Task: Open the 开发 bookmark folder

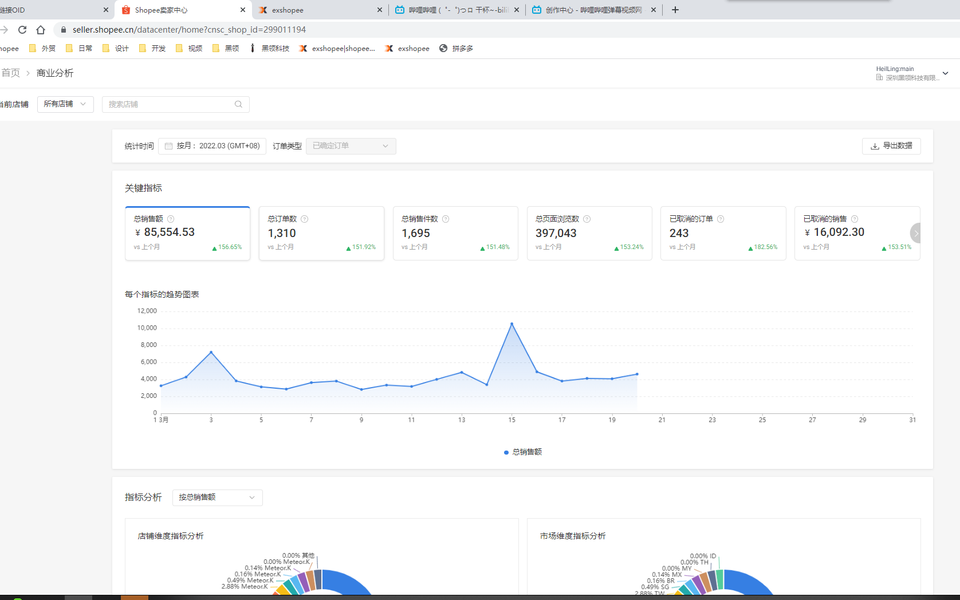Action: (x=152, y=49)
